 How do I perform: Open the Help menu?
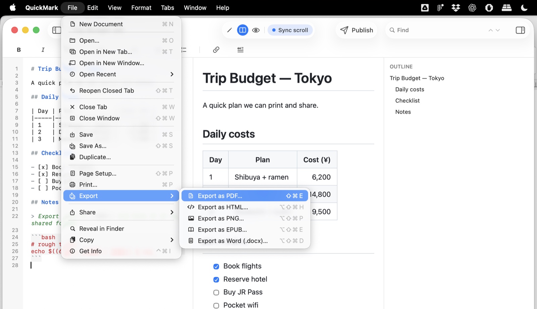click(x=223, y=8)
